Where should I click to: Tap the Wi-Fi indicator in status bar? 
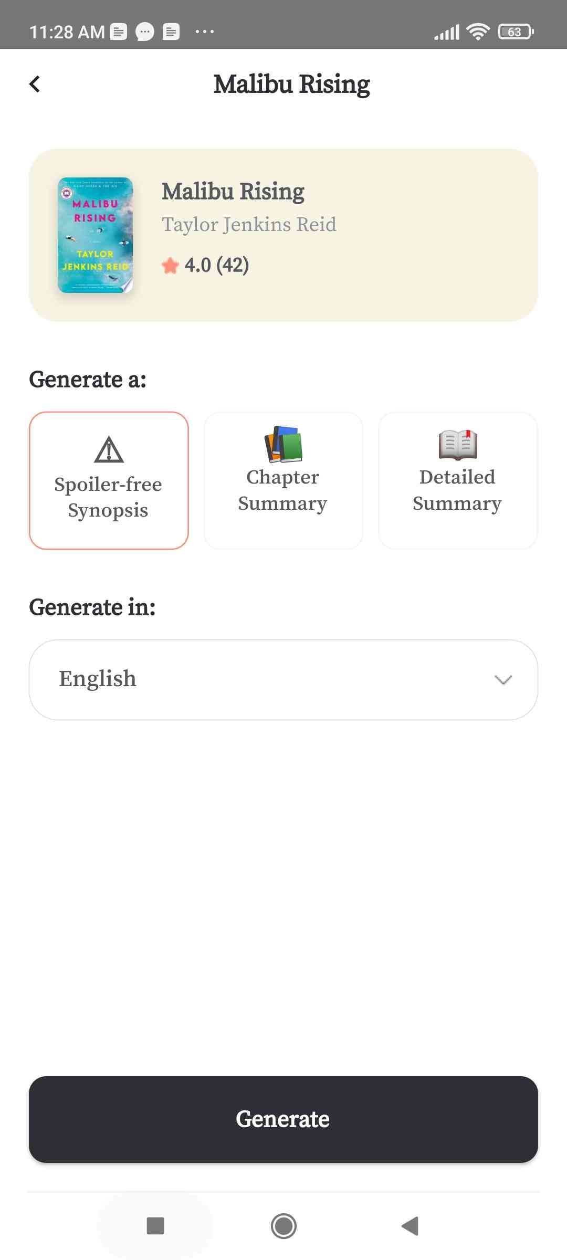coord(478,32)
